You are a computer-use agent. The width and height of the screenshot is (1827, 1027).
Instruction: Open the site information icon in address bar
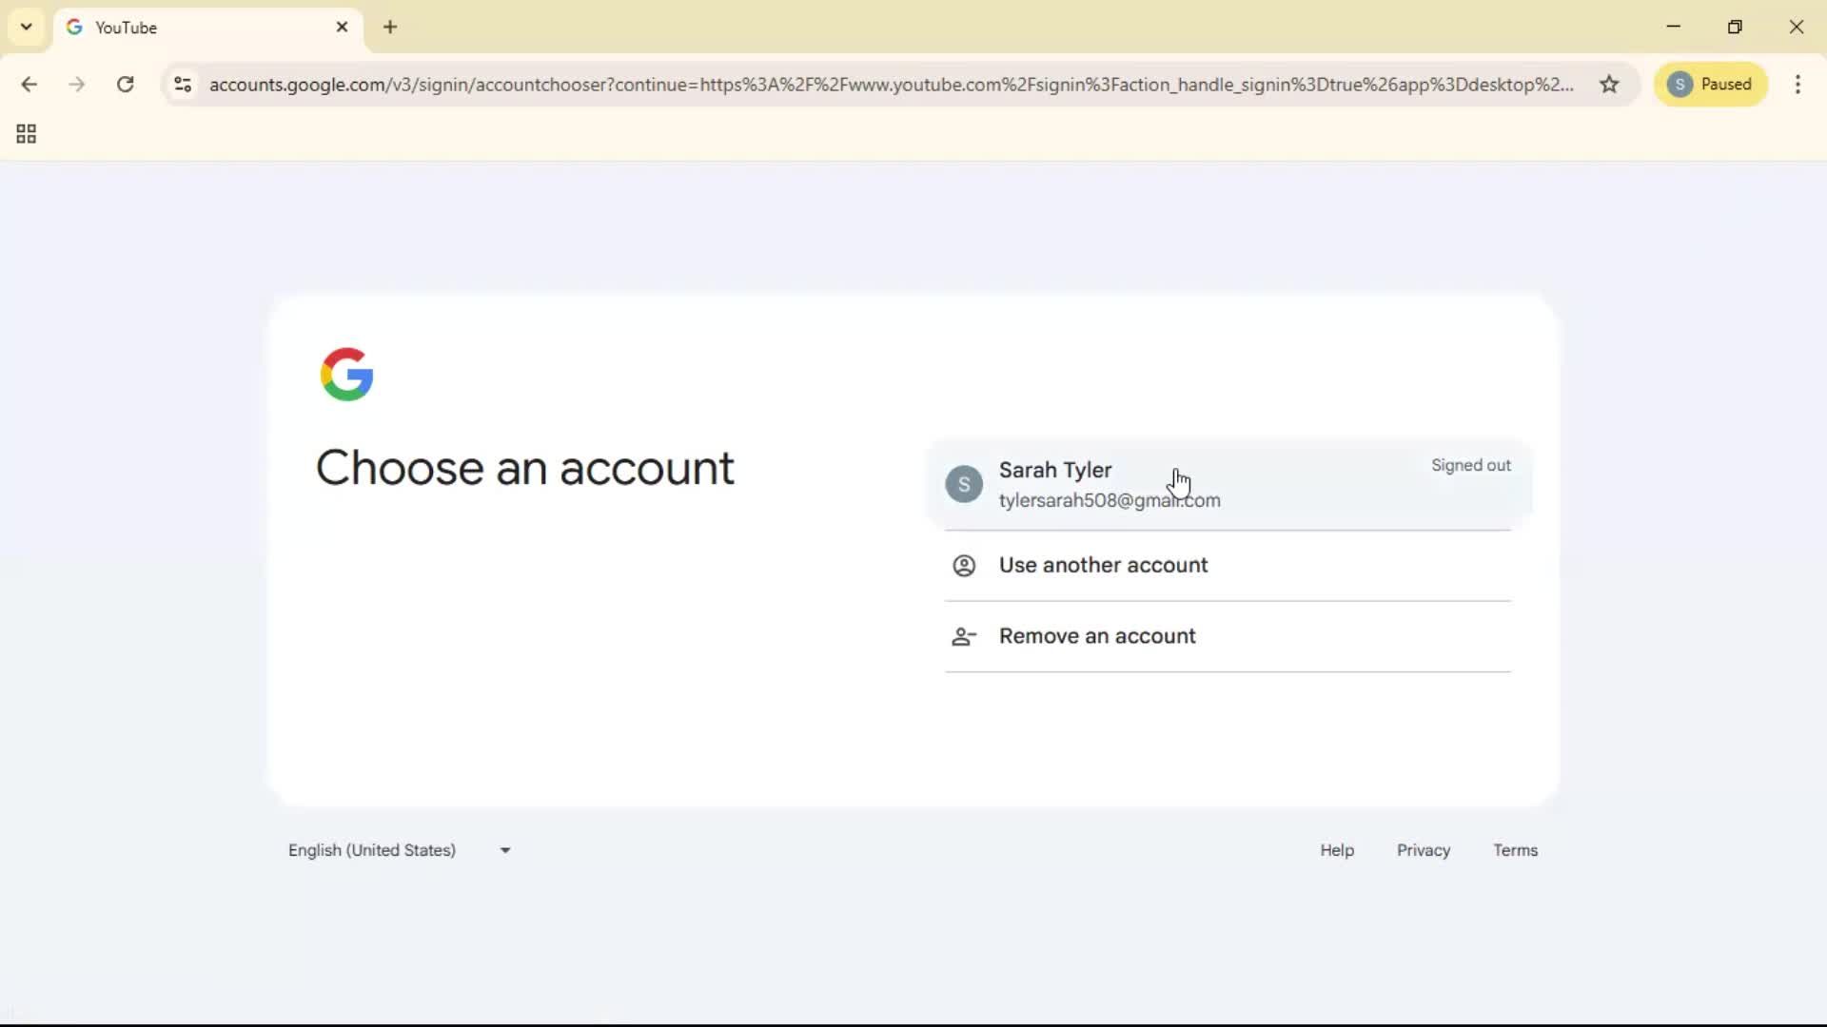tap(182, 85)
